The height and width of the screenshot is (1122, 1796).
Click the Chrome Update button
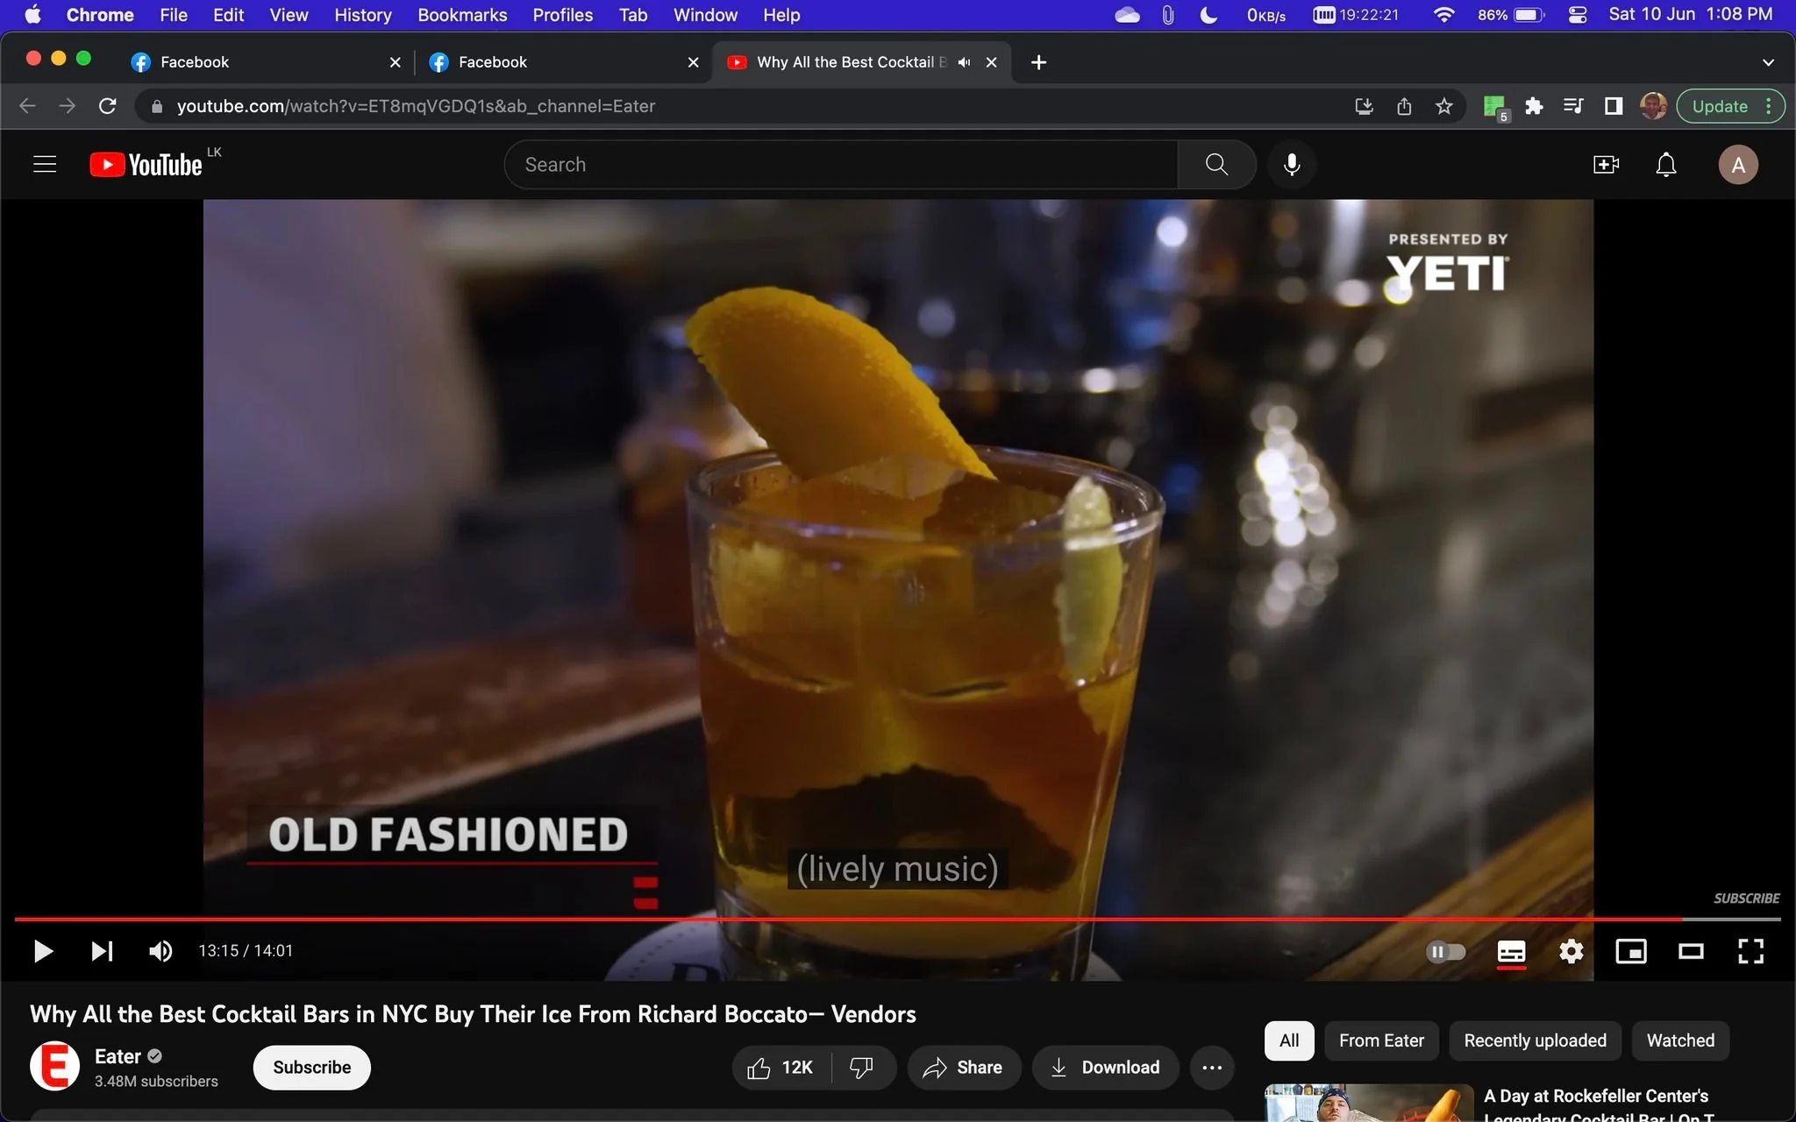[1720, 106]
